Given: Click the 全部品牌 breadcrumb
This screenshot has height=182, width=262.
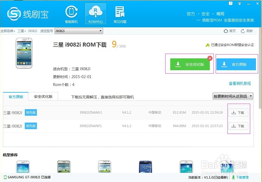Looking at the screenshot, I should 7,31.
